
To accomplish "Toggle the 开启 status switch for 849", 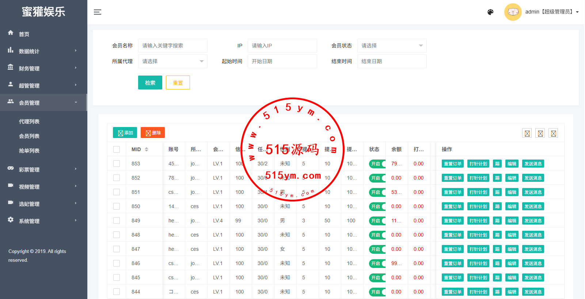I will click(377, 221).
